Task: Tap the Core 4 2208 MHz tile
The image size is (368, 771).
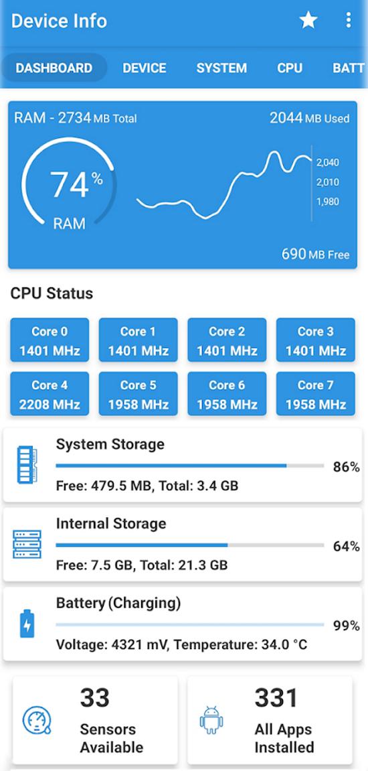Action: click(50, 394)
